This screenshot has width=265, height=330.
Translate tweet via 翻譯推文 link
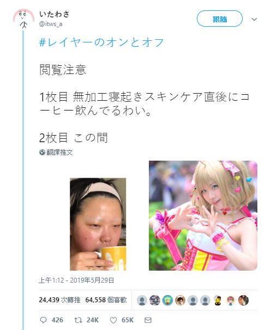(x=59, y=152)
